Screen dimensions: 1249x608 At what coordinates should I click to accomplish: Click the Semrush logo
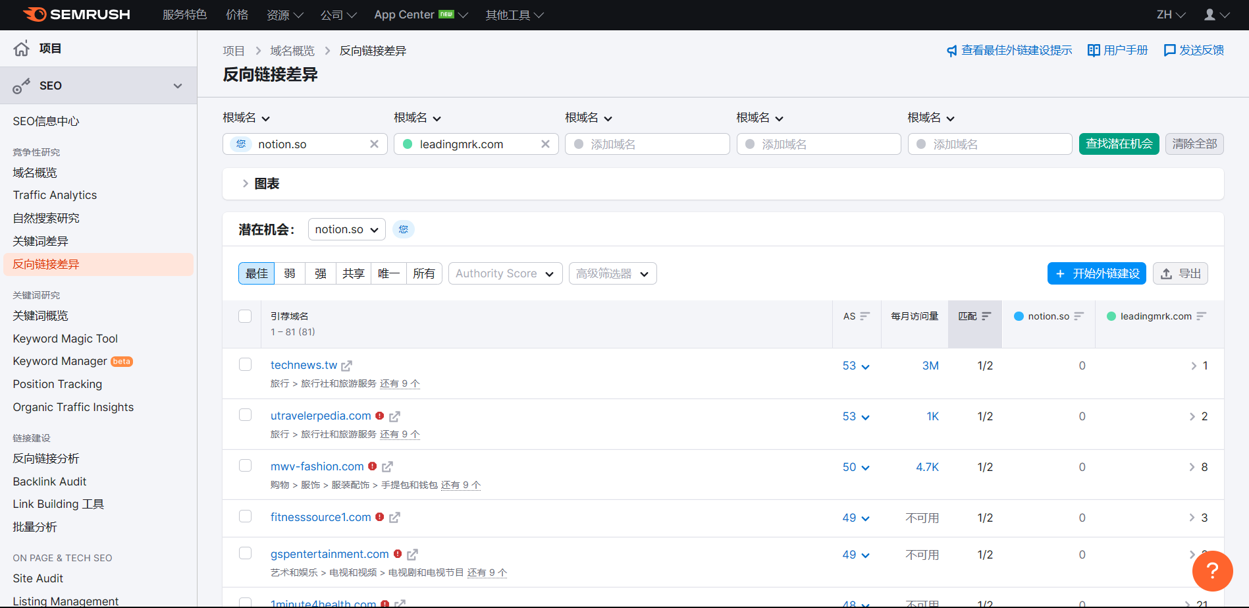[76, 14]
